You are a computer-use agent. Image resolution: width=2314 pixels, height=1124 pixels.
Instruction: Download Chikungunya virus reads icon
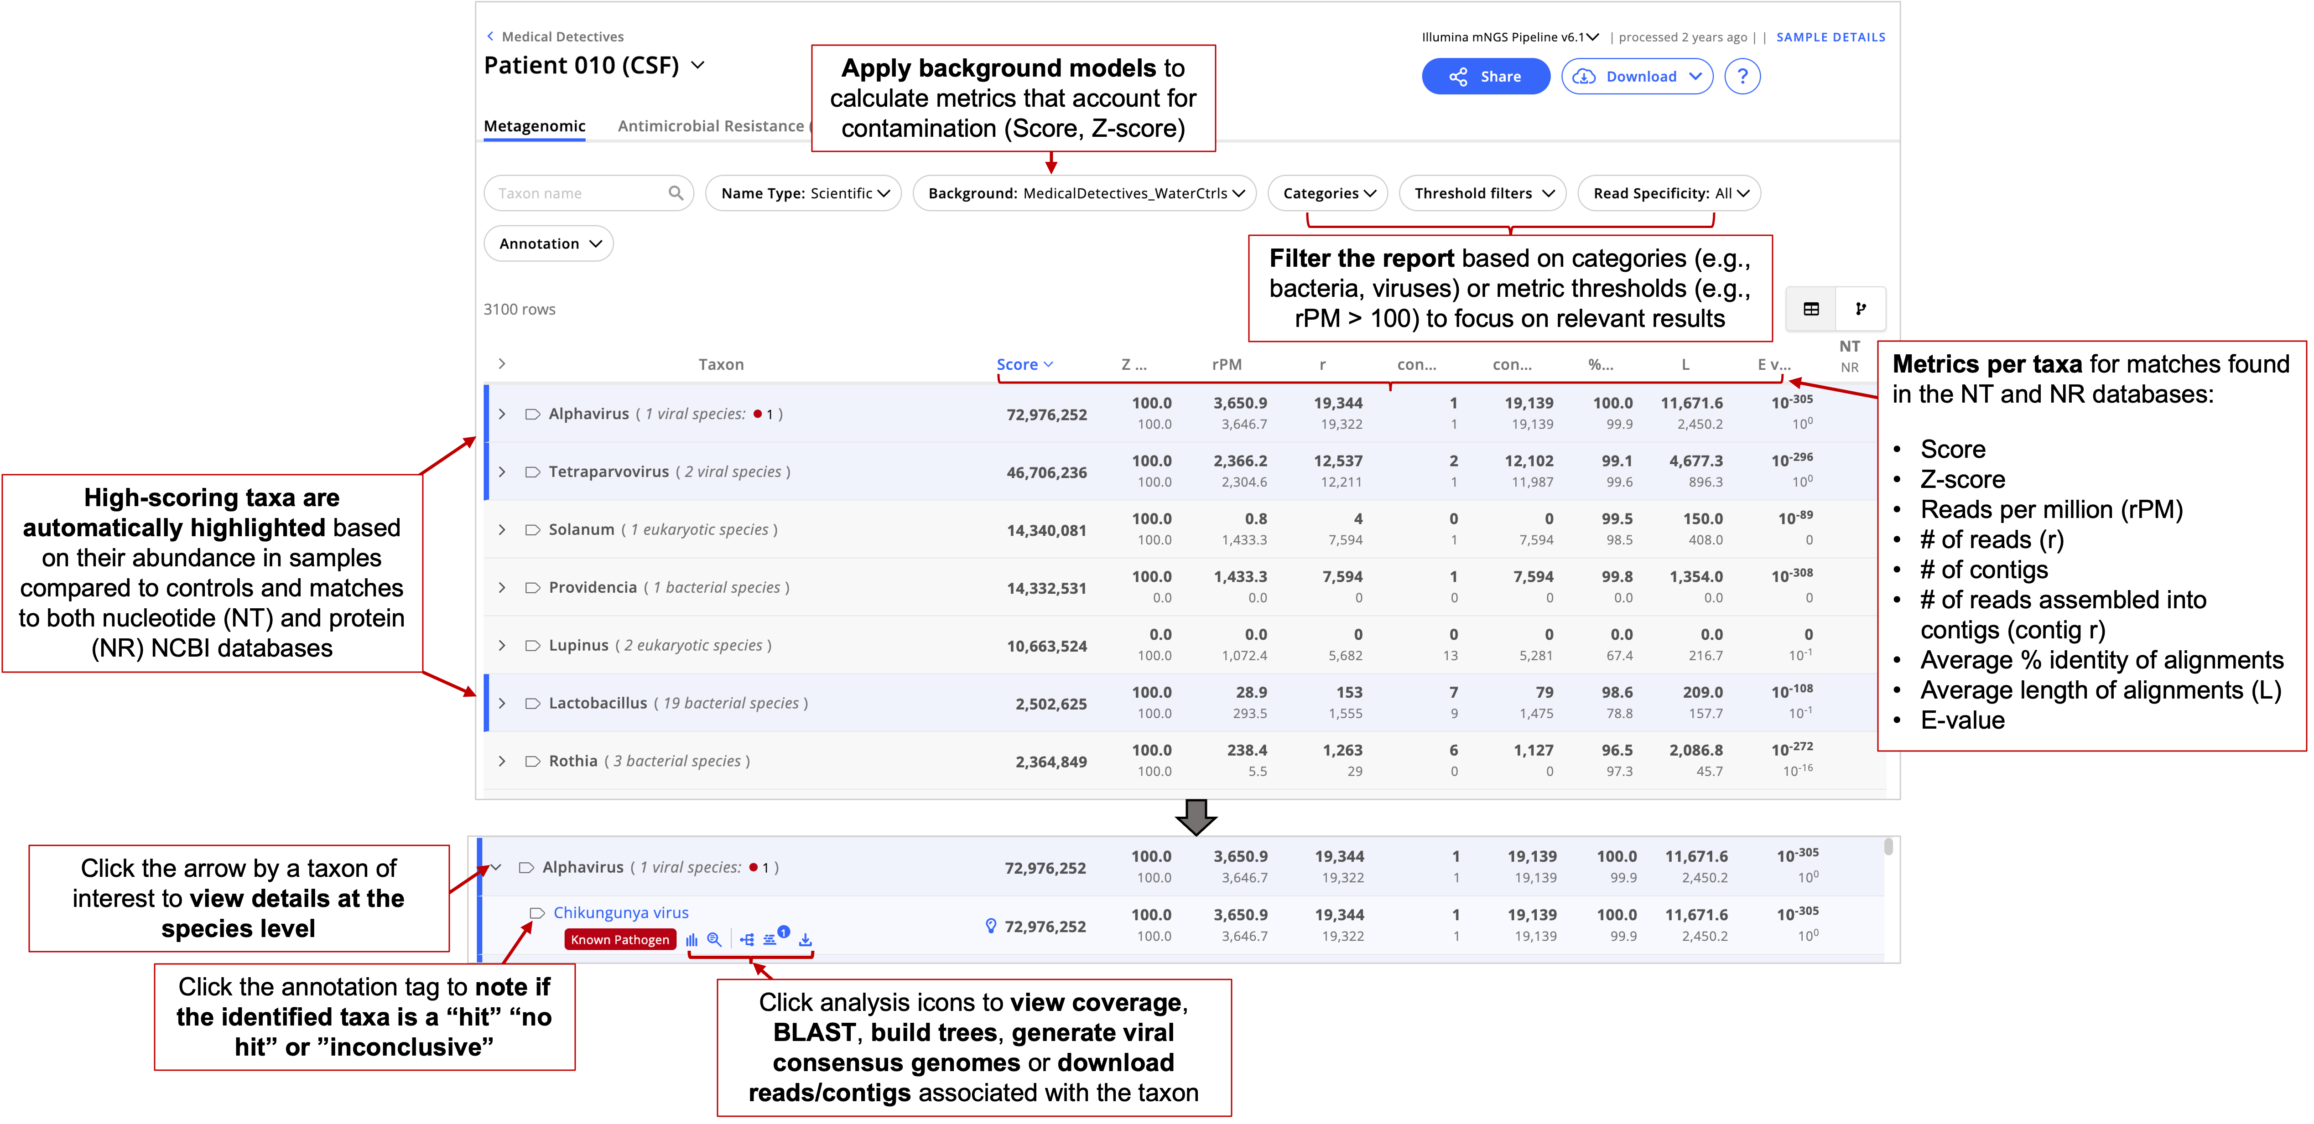(x=806, y=939)
